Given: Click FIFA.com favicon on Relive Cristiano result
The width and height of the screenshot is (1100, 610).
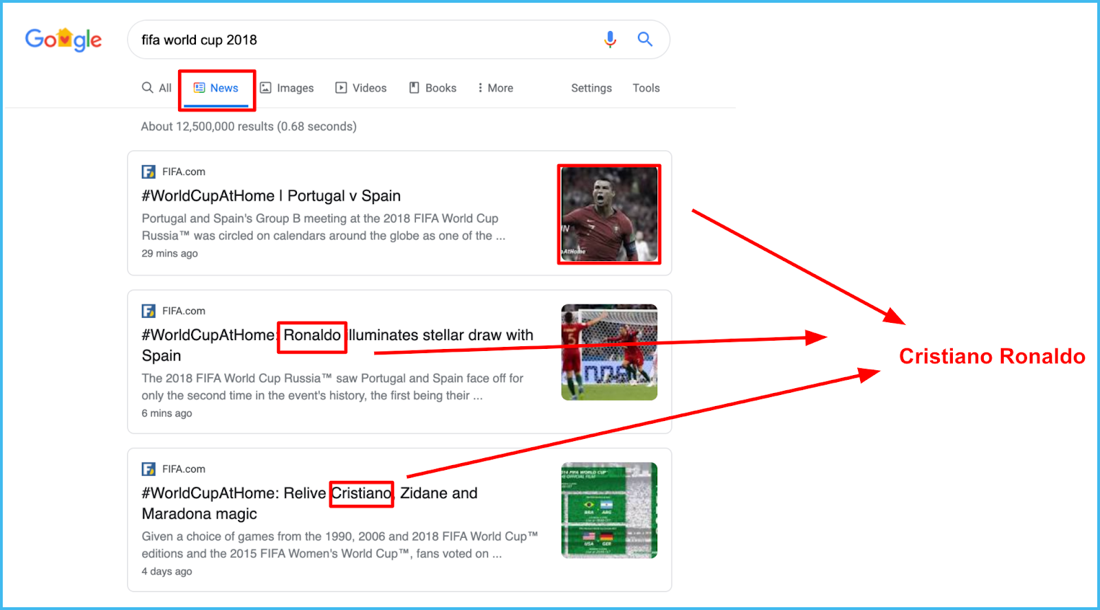Looking at the screenshot, I should click(x=148, y=469).
